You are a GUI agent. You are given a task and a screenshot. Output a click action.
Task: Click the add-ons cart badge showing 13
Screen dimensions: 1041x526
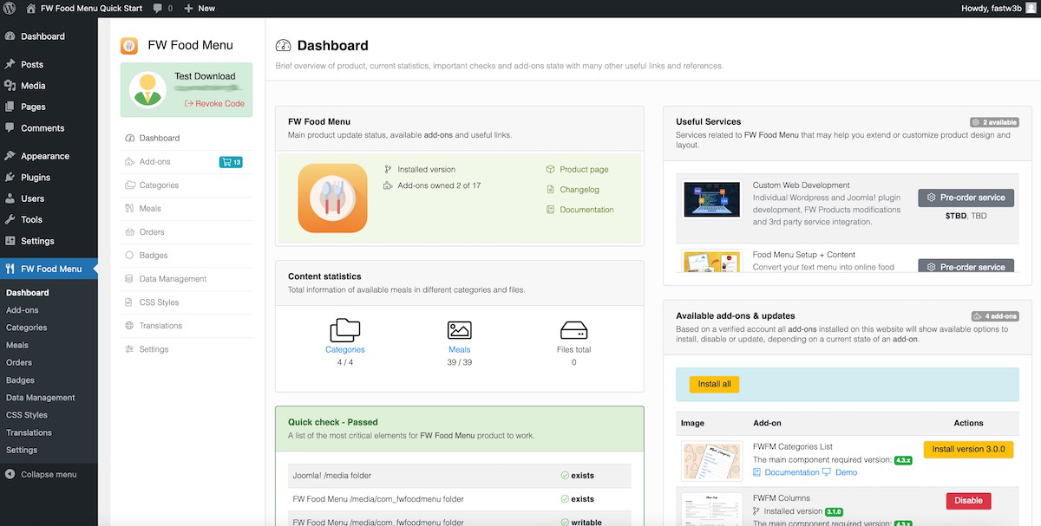pos(231,162)
